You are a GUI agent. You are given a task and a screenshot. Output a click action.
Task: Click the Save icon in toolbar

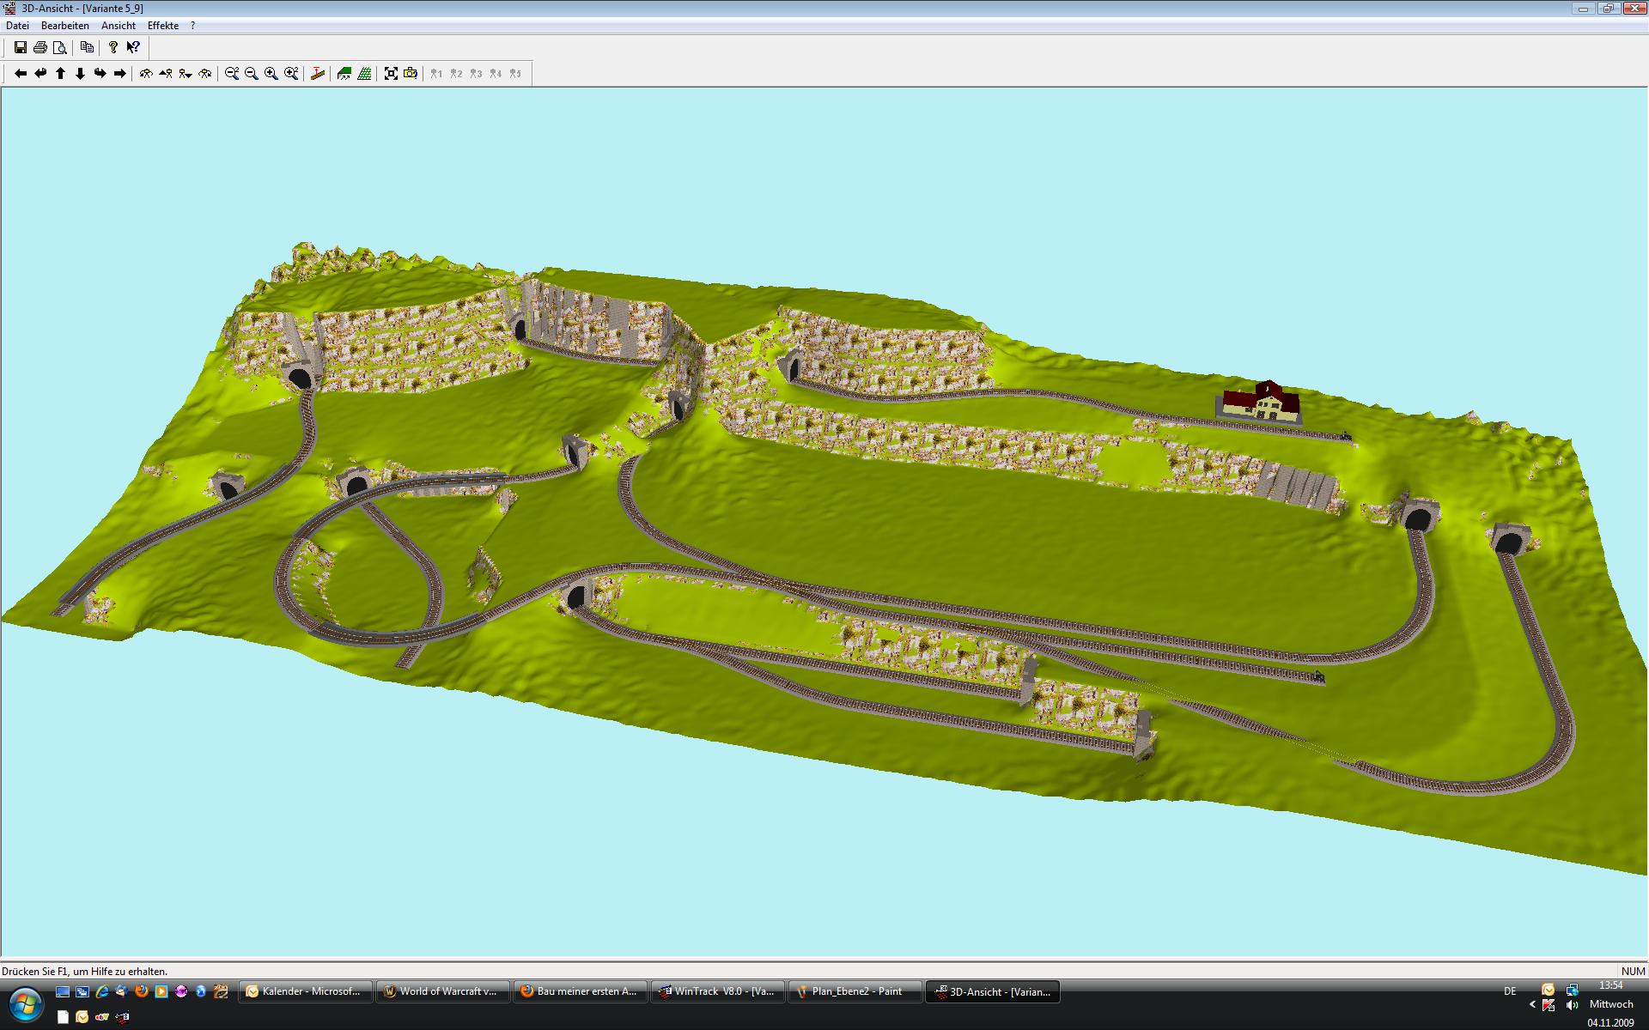click(21, 48)
